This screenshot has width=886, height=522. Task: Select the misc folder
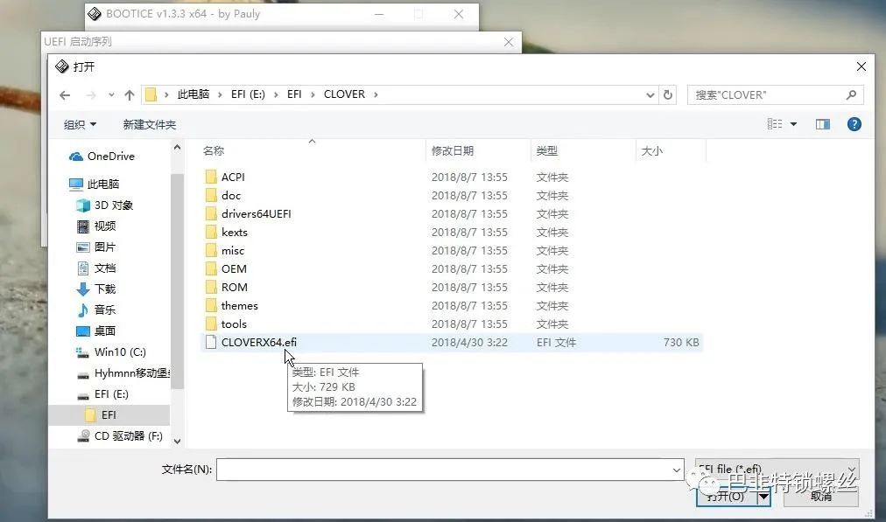pyautogui.click(x=452, y=251)
